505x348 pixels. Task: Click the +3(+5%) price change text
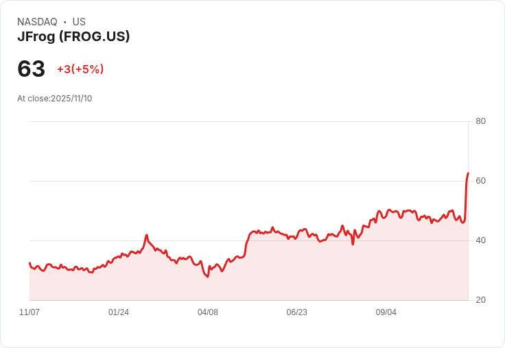coord(80,69)
